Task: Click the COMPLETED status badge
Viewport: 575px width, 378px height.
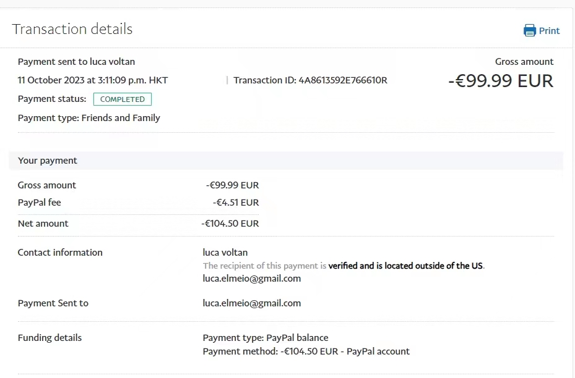Action: click(x=123, y=99)
